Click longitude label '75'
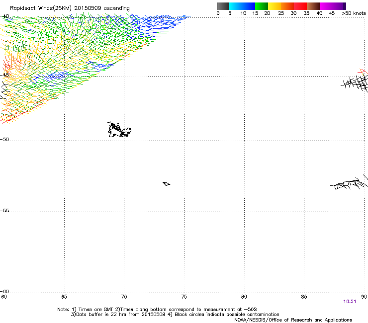The image size is (368, 323). [x=184, y=297]
